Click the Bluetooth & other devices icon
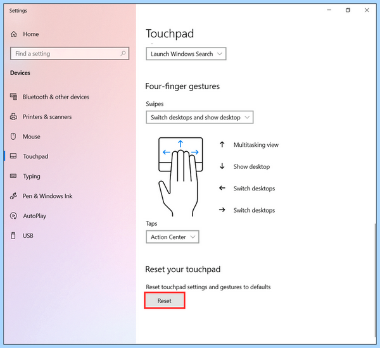The image size is (380, 348). click(13, 97)
